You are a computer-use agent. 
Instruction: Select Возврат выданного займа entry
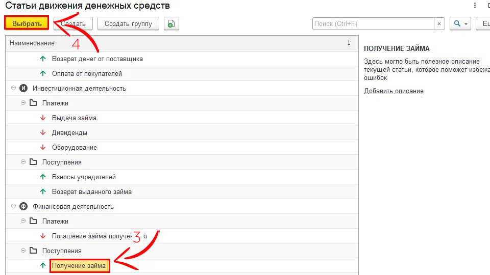tap(92, 191)
